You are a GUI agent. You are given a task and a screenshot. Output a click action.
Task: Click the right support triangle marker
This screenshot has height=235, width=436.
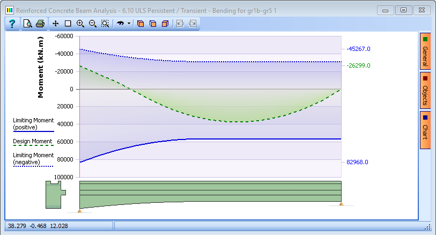click(342, 204)
